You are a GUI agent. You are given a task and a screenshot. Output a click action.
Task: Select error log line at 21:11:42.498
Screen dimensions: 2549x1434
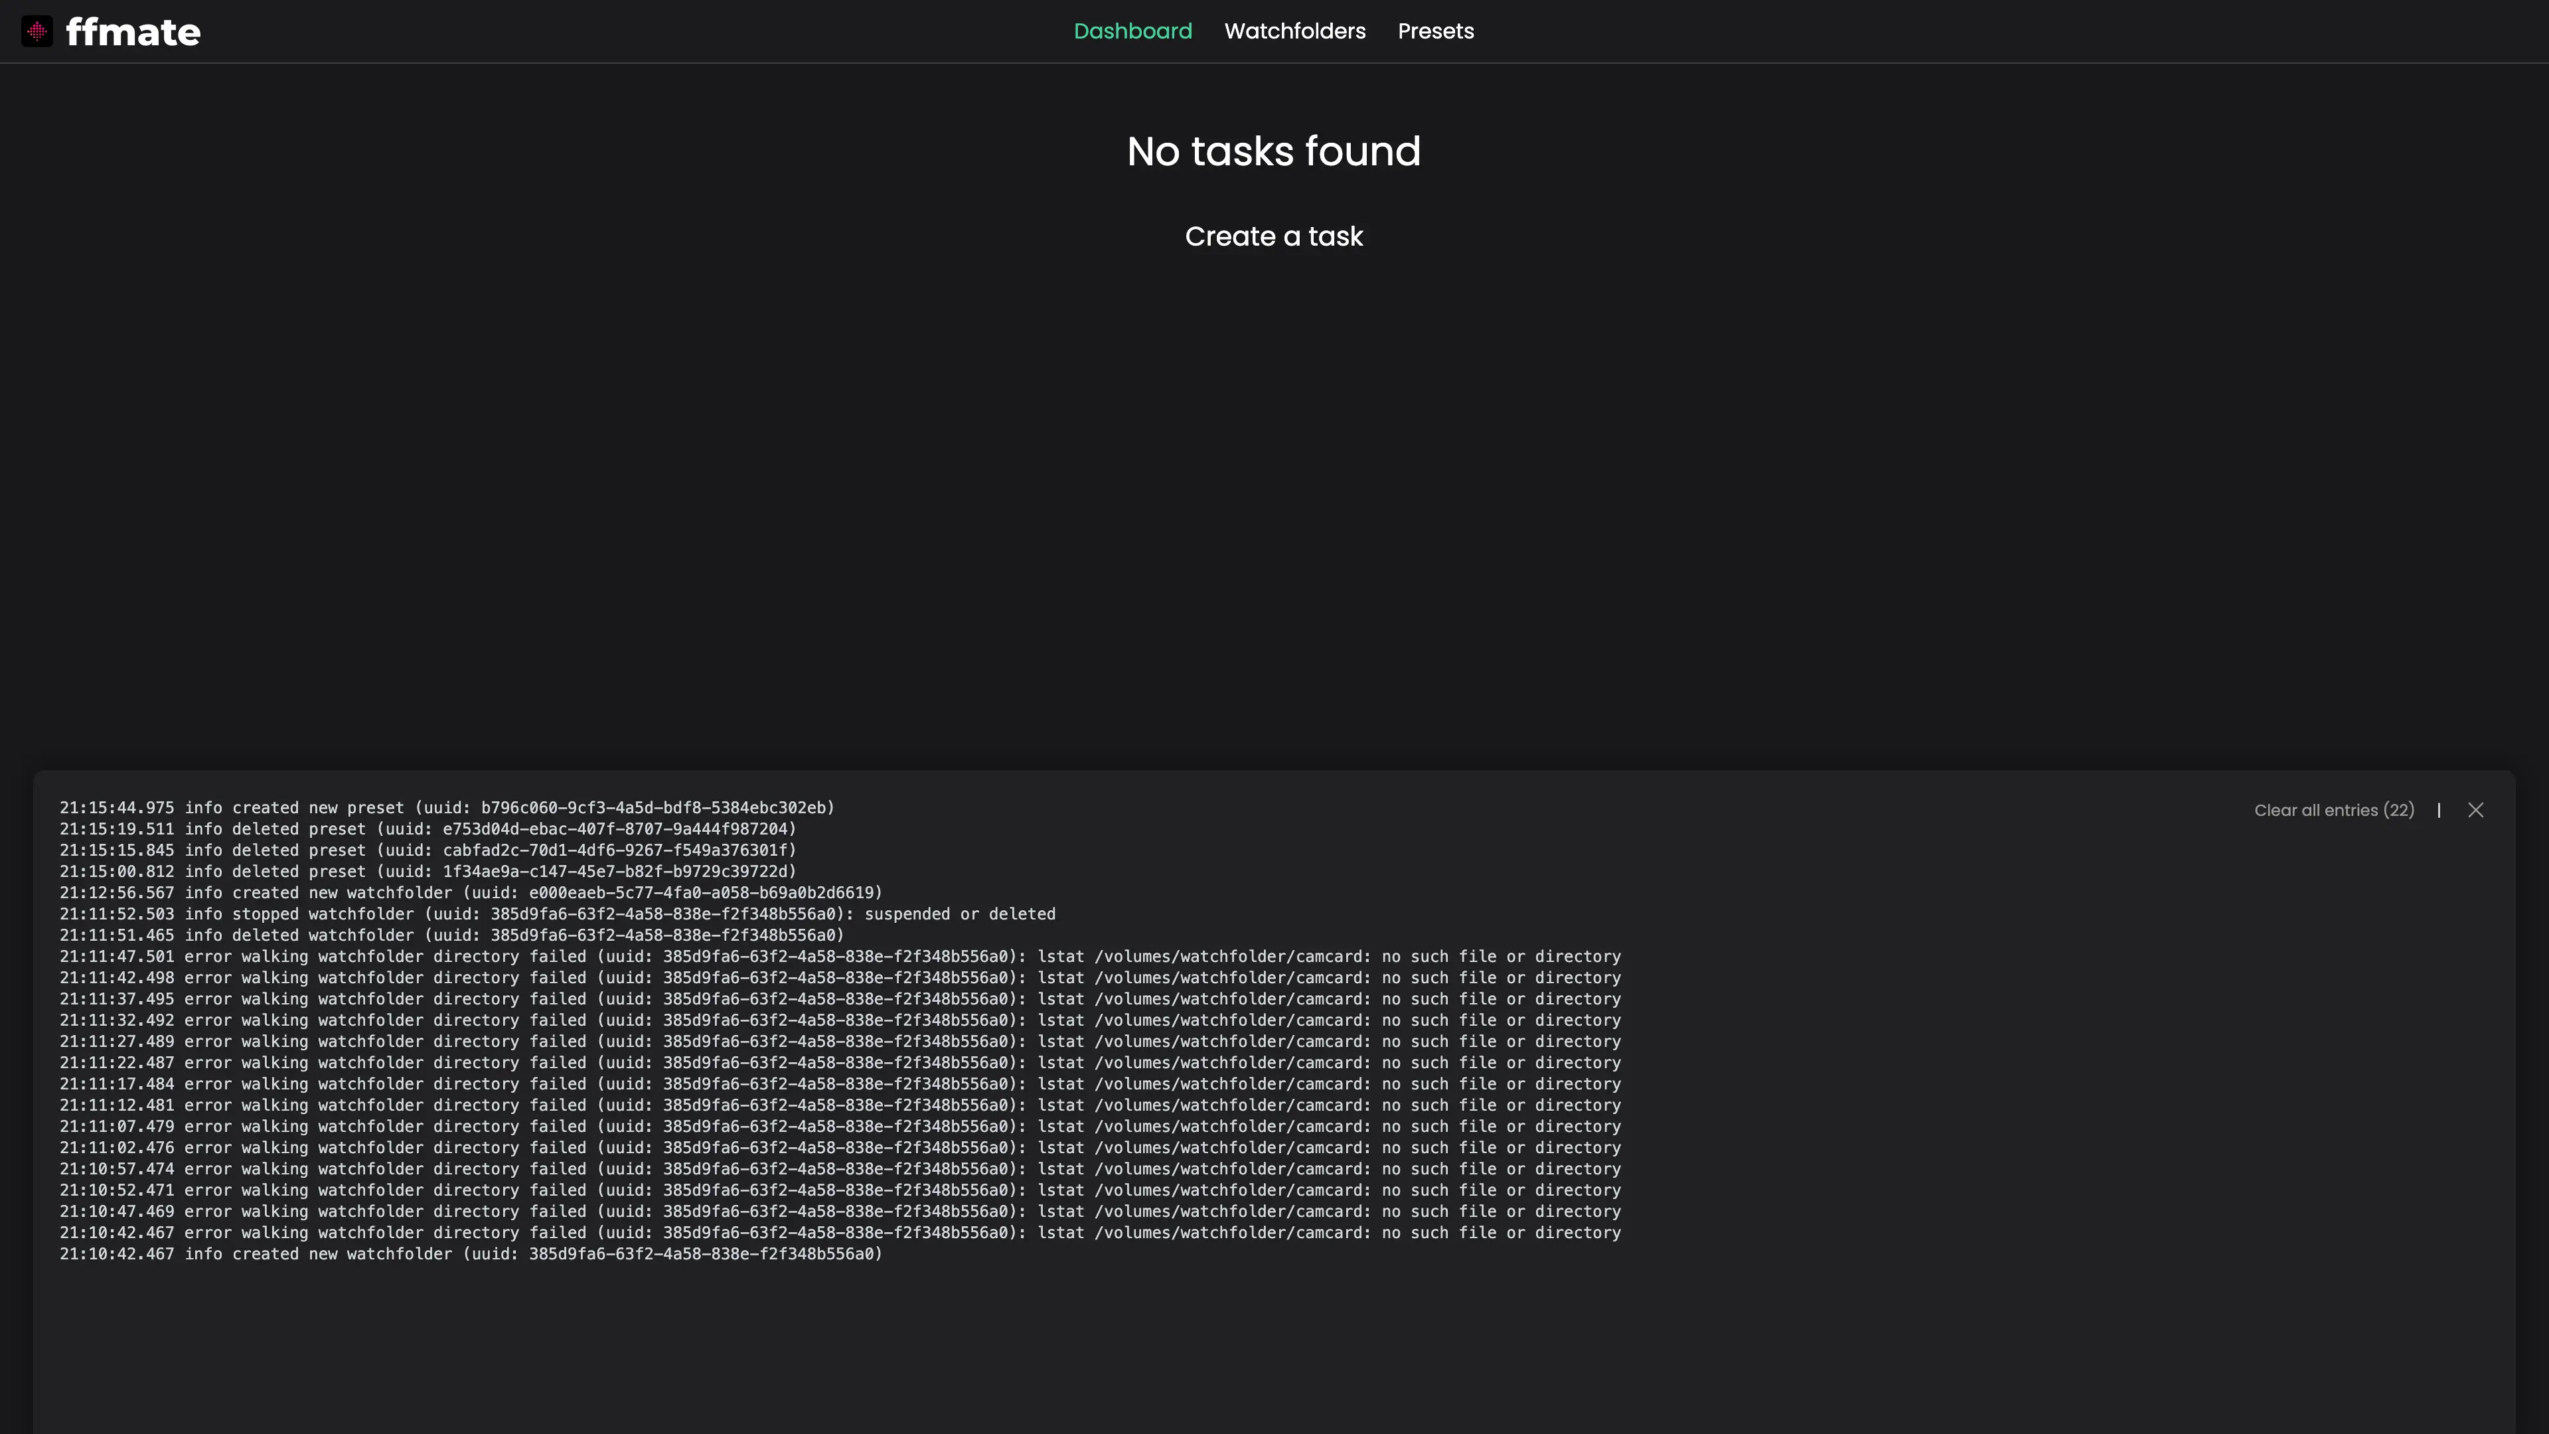click(x=840, y=979)
